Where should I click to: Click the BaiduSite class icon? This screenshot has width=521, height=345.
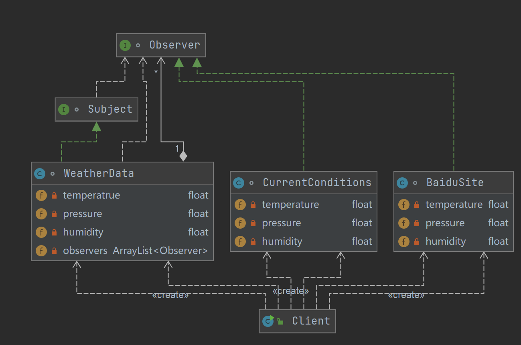point(402,183)
